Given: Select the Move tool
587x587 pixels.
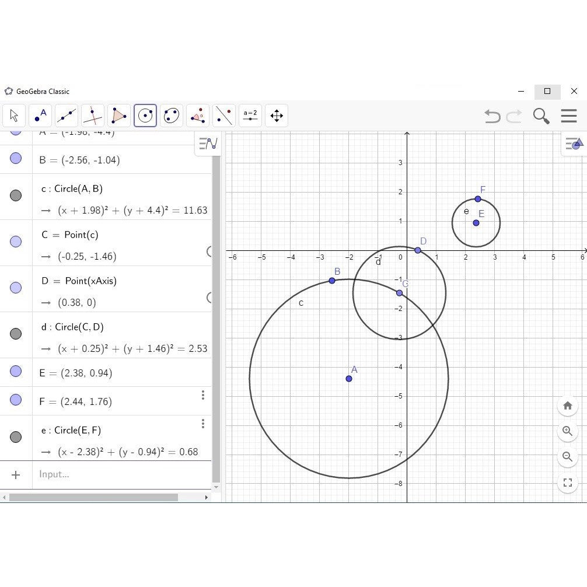Looking at the screenshot, I should [13, 116].
